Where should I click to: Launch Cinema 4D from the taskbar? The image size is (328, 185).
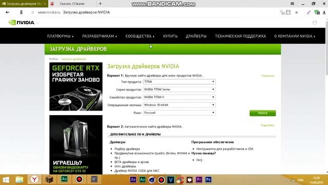(x=152, y=180)
